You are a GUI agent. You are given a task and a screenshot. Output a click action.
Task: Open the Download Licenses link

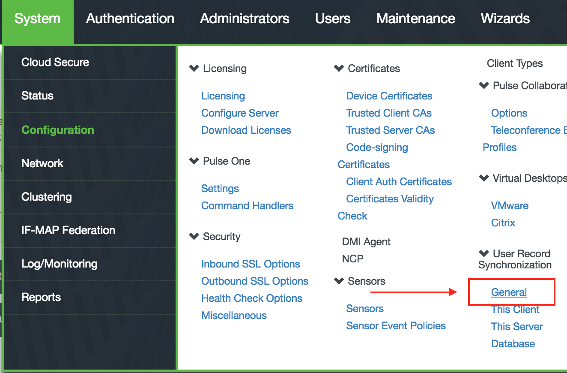point(246,130)
